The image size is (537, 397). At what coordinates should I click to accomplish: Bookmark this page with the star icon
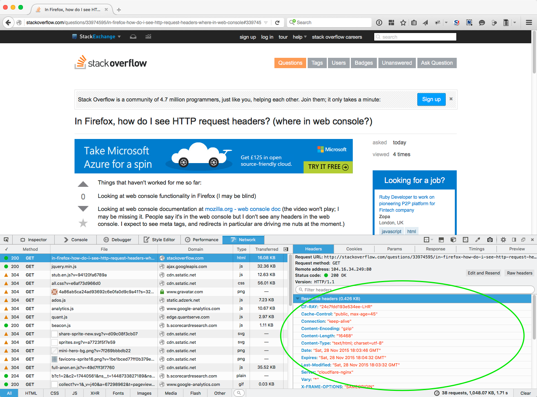point(403,23)
